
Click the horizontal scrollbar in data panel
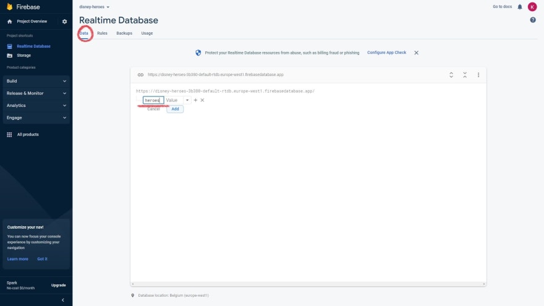pos(308,284)
